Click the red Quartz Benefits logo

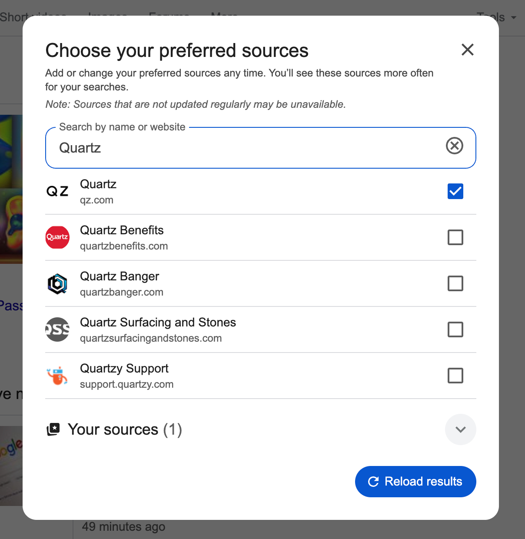point(57,237)
